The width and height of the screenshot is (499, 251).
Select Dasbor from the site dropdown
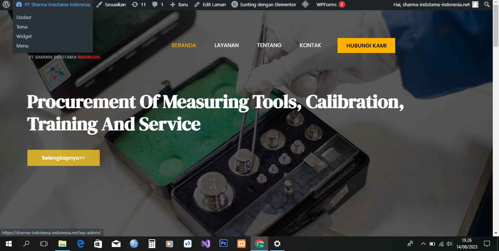(x=24, y=18)
